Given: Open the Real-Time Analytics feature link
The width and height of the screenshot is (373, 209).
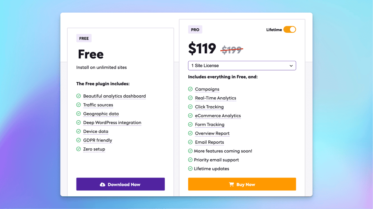Looking at the screenshot, I should [x=216, y=98].
